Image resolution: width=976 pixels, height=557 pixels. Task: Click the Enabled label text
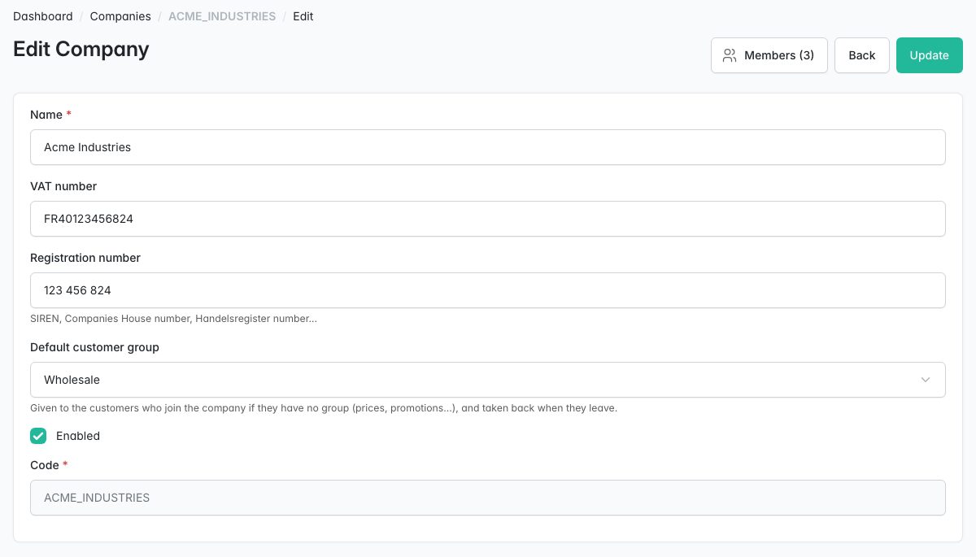[x=78, y=436]
